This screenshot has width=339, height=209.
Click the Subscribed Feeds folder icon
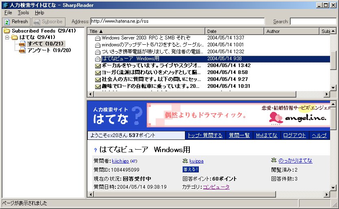coord(7,31)
